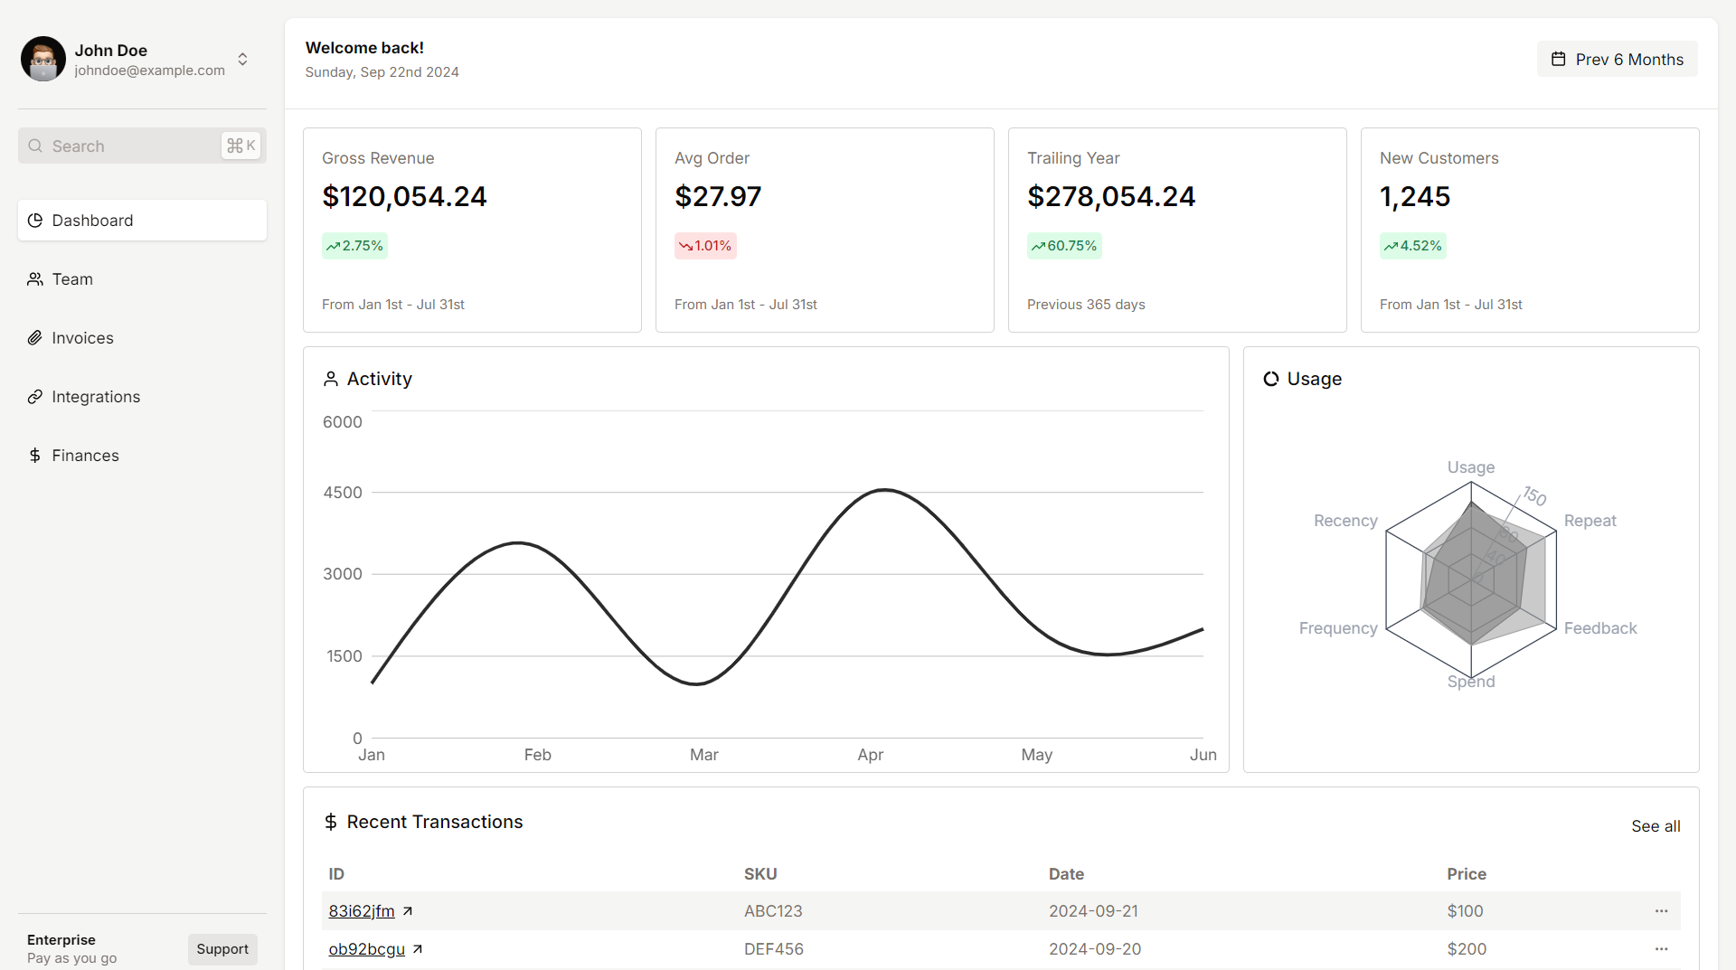The width and height of the screenshot is (1736, 970).
Task: Click the 60.75% upward trend badge
Action: [x=1064, y=246]
